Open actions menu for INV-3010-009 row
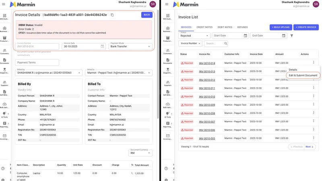Viewport: 322px width, 181px height. tap(314, 104)
